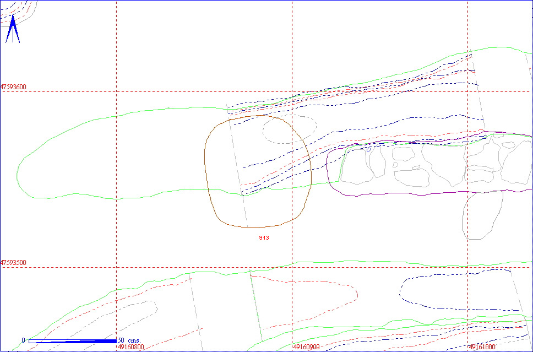This screenshot has height=352, width=533.
Task: Click the '50 cms.' scale text
Action: pyautogui.click(x=129, y=340)
